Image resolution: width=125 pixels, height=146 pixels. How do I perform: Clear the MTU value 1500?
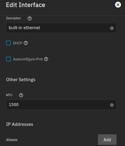click(112, 105)
